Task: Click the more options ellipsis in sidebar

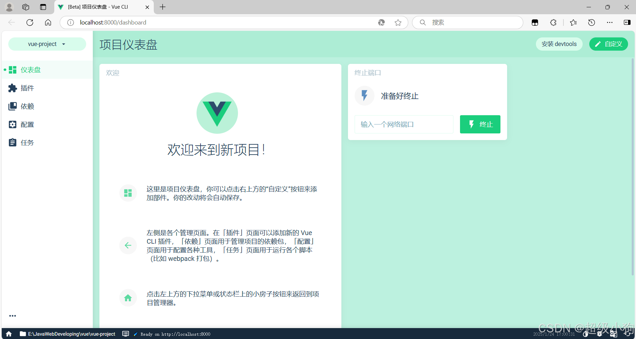Action: click(13, 316)
